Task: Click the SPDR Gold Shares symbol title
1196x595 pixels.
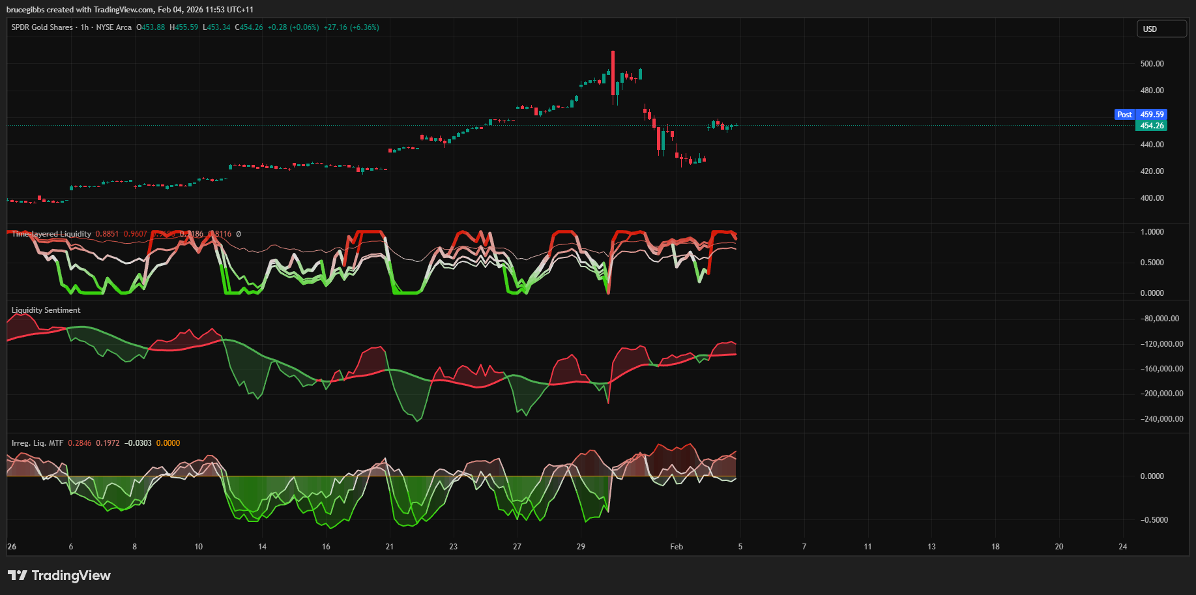Action: [42, 27]
